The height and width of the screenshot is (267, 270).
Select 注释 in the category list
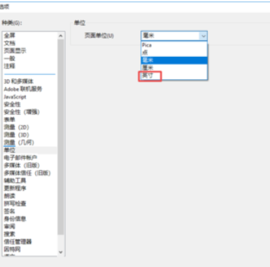(x=9, y=66)
